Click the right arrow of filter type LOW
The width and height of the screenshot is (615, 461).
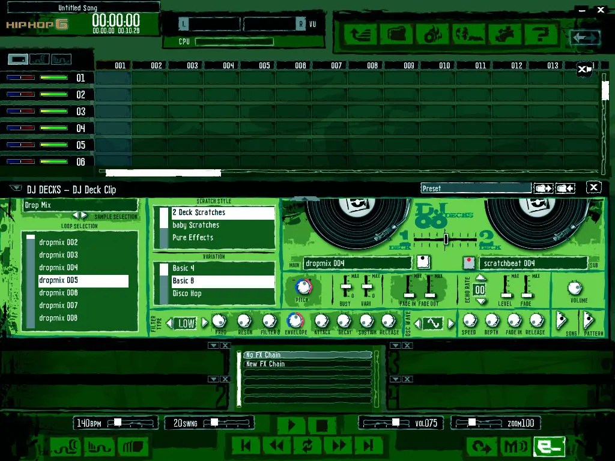(205, 323)
